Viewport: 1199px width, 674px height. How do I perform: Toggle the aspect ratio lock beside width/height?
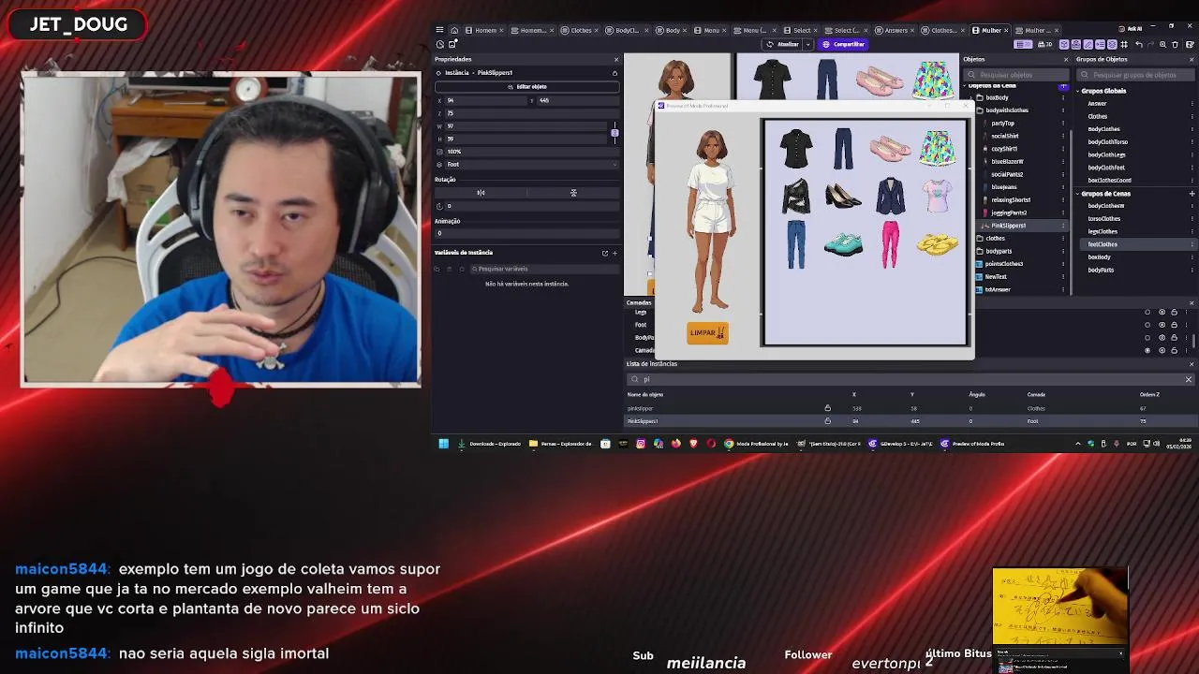coord(614,133)
